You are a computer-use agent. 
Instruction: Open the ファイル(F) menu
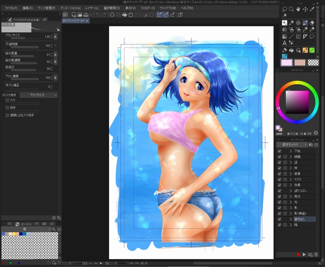click(11, 8)
